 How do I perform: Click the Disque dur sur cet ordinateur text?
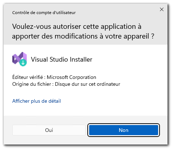[x=87, y=84]
